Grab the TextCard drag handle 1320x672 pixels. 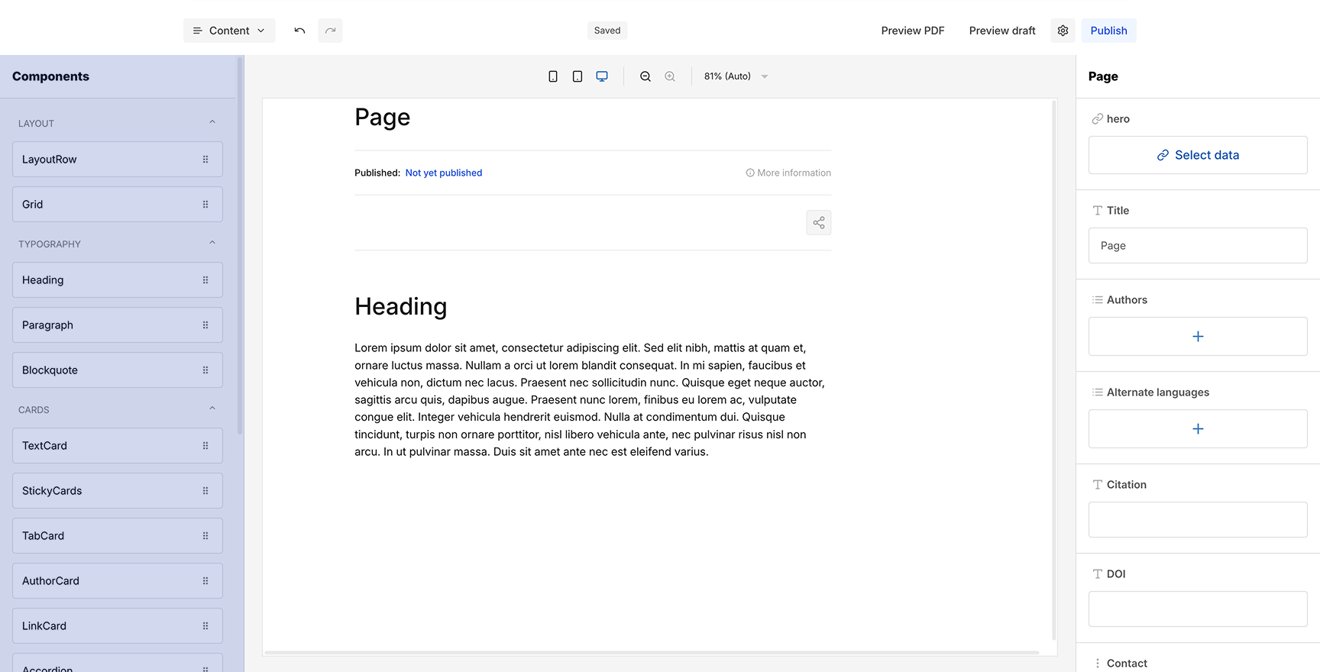[x=205, y=446]
